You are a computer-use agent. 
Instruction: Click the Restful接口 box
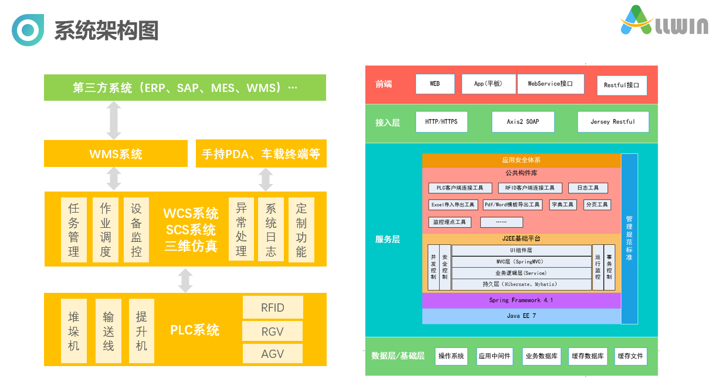coord(622,86)
